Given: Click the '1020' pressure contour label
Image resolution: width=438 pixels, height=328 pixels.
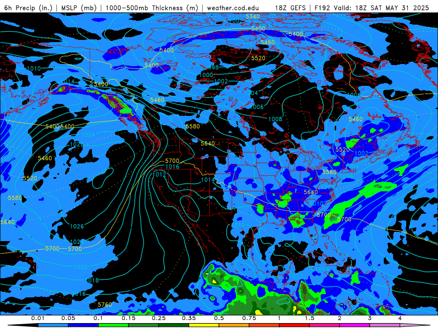Looking at the screenshot, I should point(80,267).
